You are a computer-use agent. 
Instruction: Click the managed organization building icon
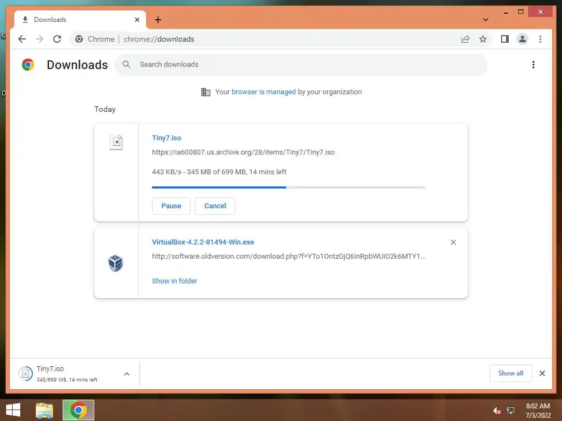tap(206, 92)
